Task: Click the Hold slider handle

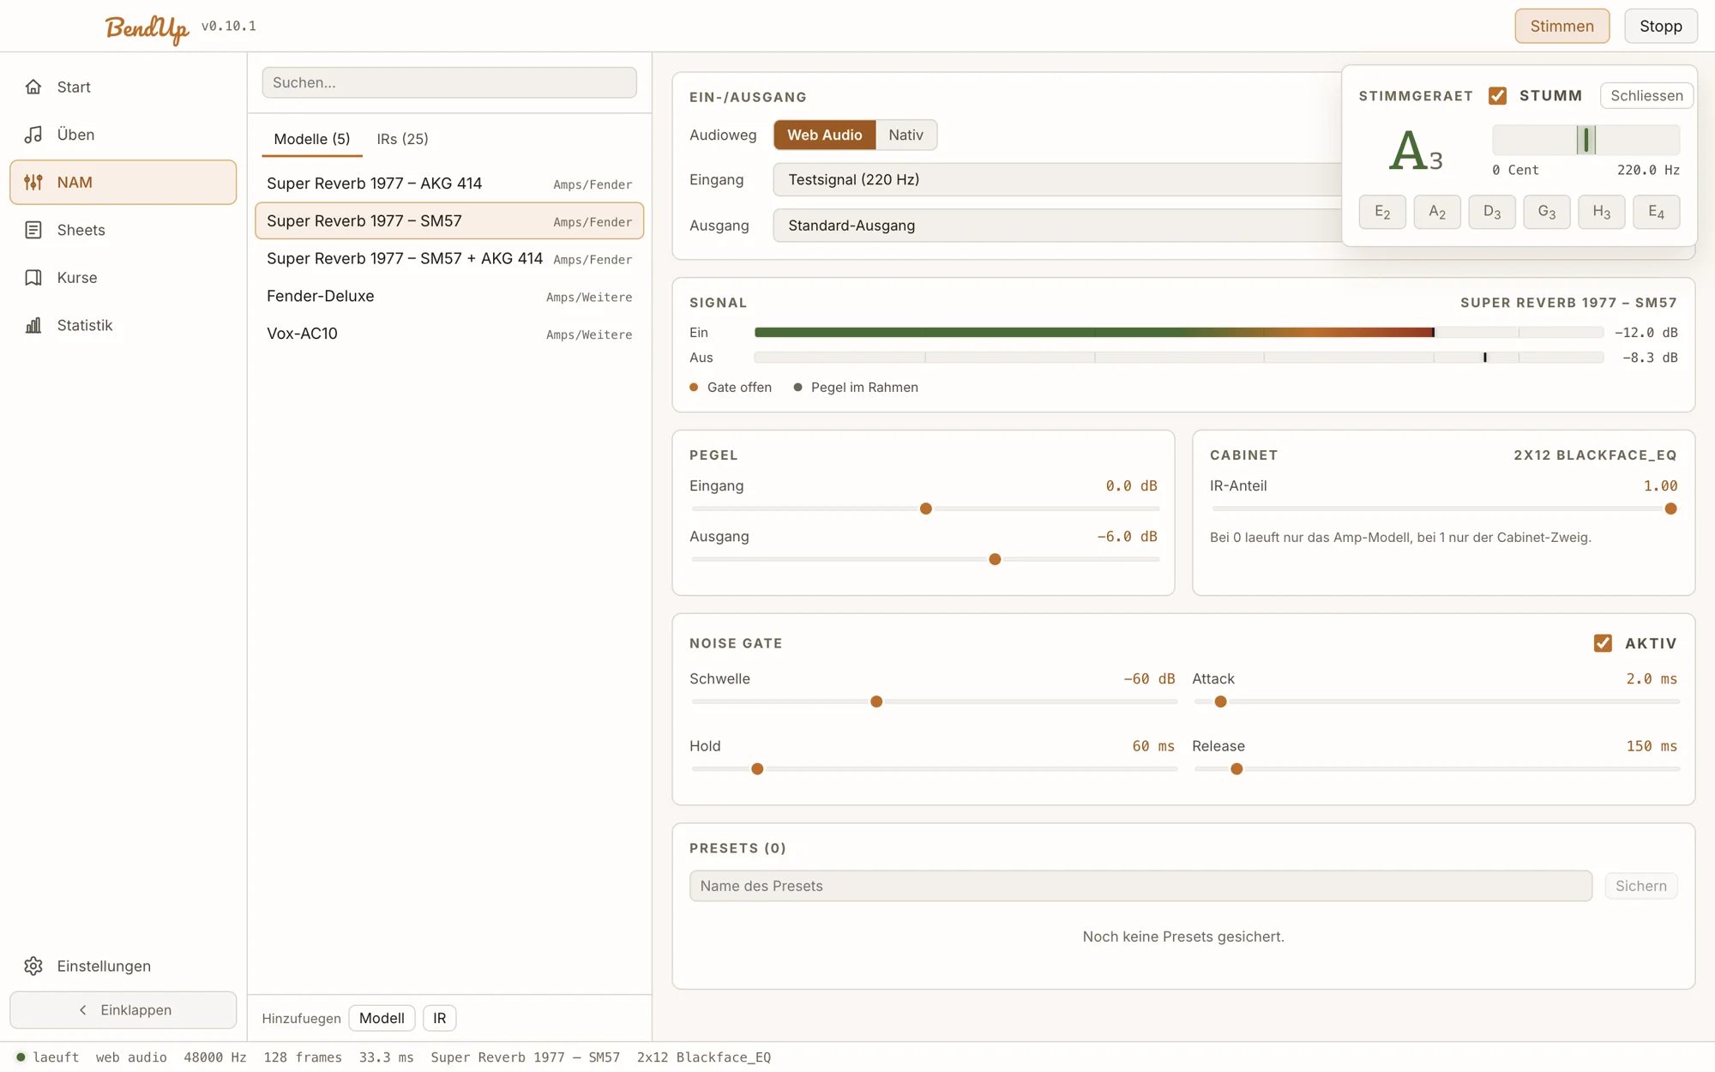Action: click(757, 769)
